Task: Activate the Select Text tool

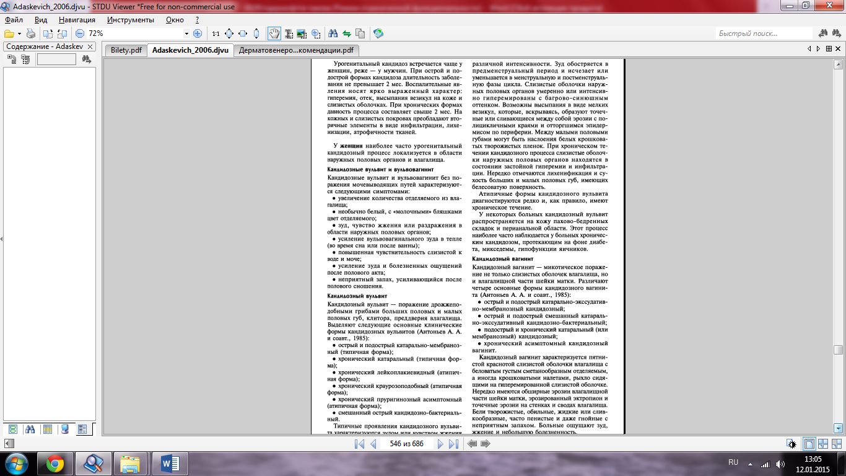Action: point(288,33)
